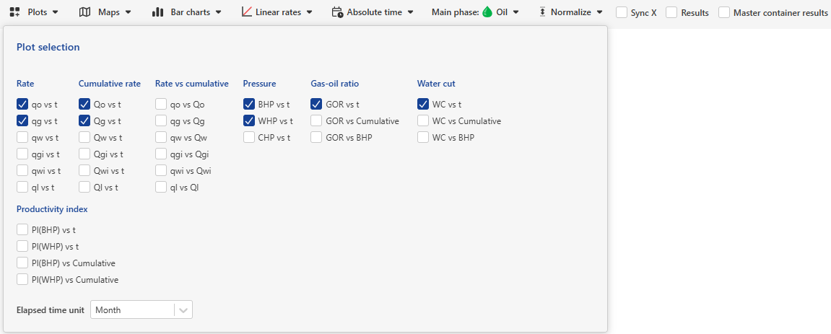The width and height of the screenshot is (831, 334).
Task: Click the green Oil droplet icon
Action: pyautogui.click(x=487, y=12)
